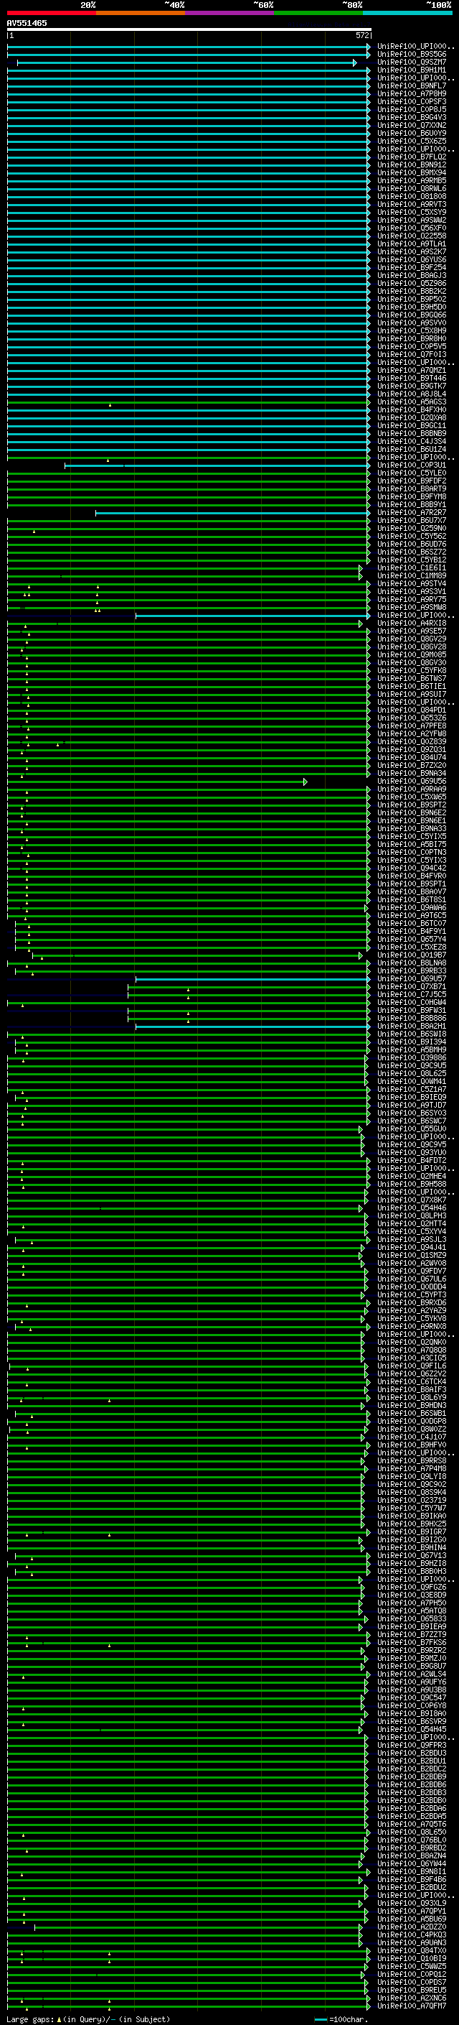Click the cyan =100char. scale bar
The width and height of the screenshot is (459, 2025).
click(x=321, y=2019)
